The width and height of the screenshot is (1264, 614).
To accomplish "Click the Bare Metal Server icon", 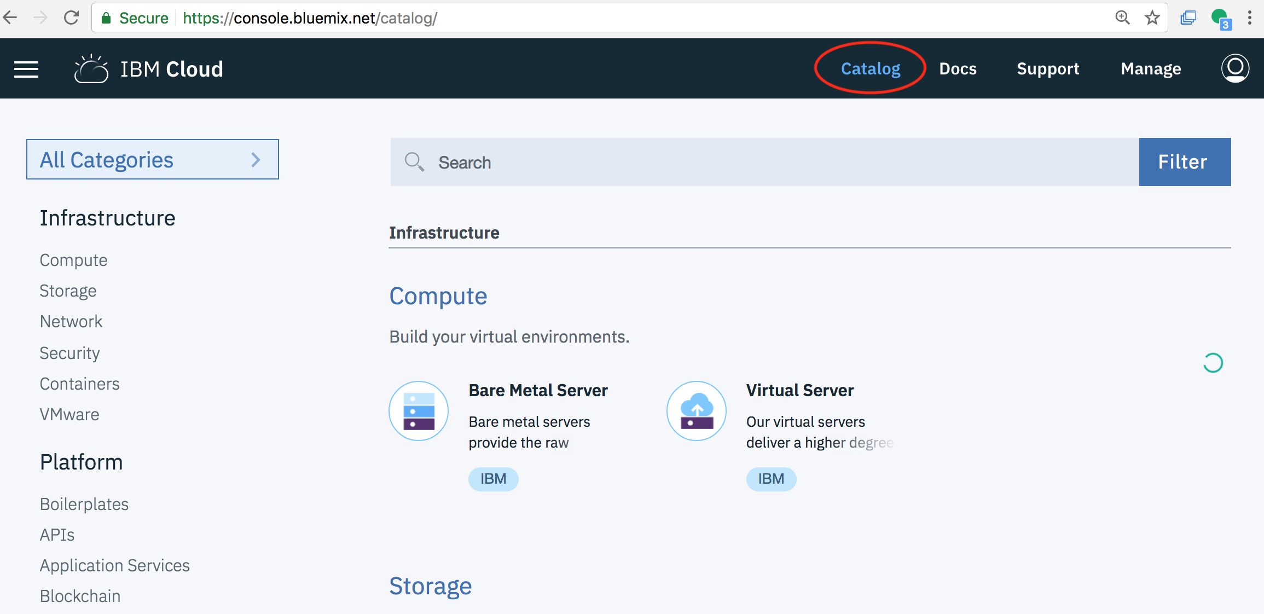I will pos(419,411).
